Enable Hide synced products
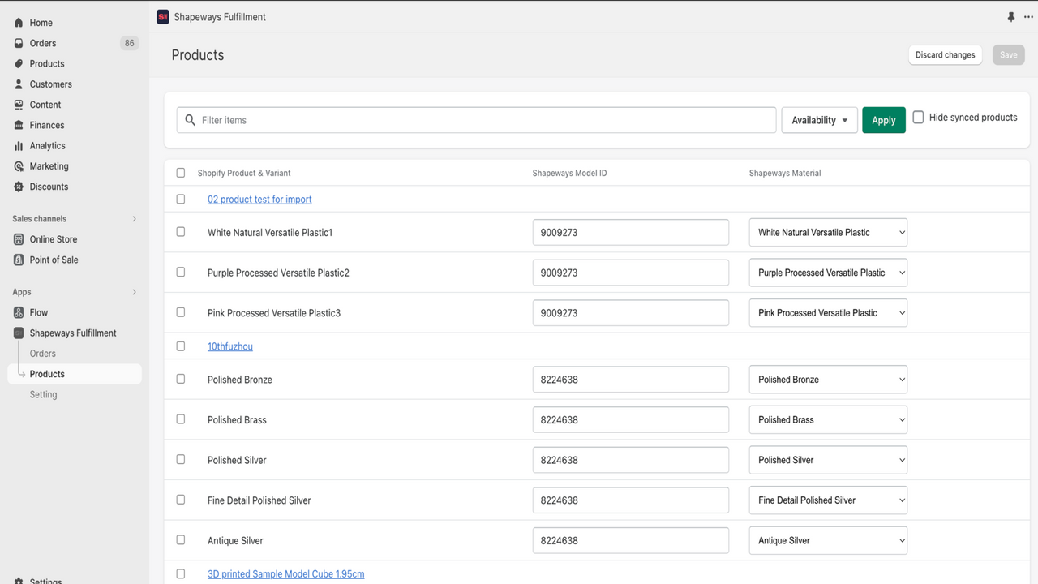Screen dimensions: 1038x584 point(917,116)
